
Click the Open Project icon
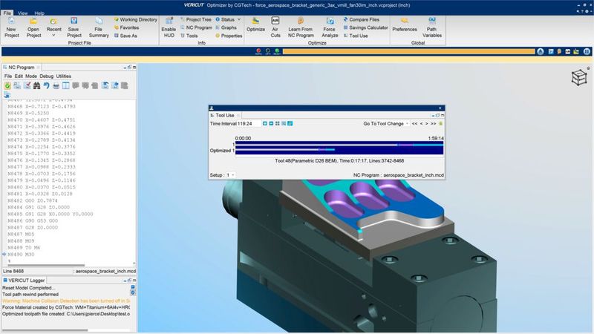point(33,27)
